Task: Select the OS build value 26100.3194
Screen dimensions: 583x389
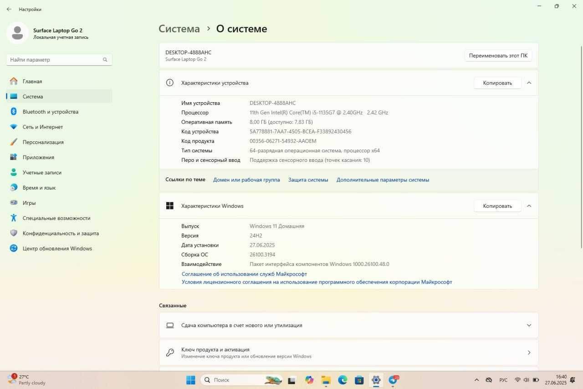Action: (262, 255)
